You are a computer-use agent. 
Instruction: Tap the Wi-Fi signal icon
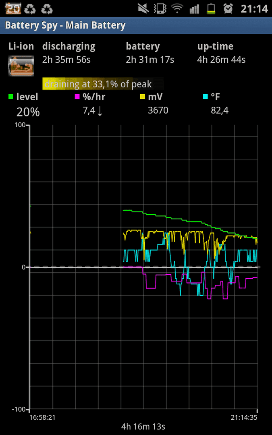click(x=178, y=8)
